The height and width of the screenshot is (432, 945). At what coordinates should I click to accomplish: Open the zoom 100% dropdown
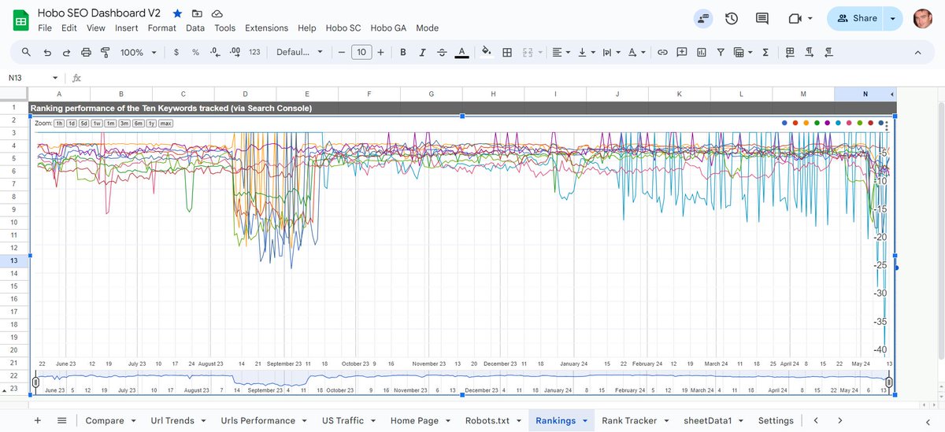pyautogui.click(x=138, y=52)
